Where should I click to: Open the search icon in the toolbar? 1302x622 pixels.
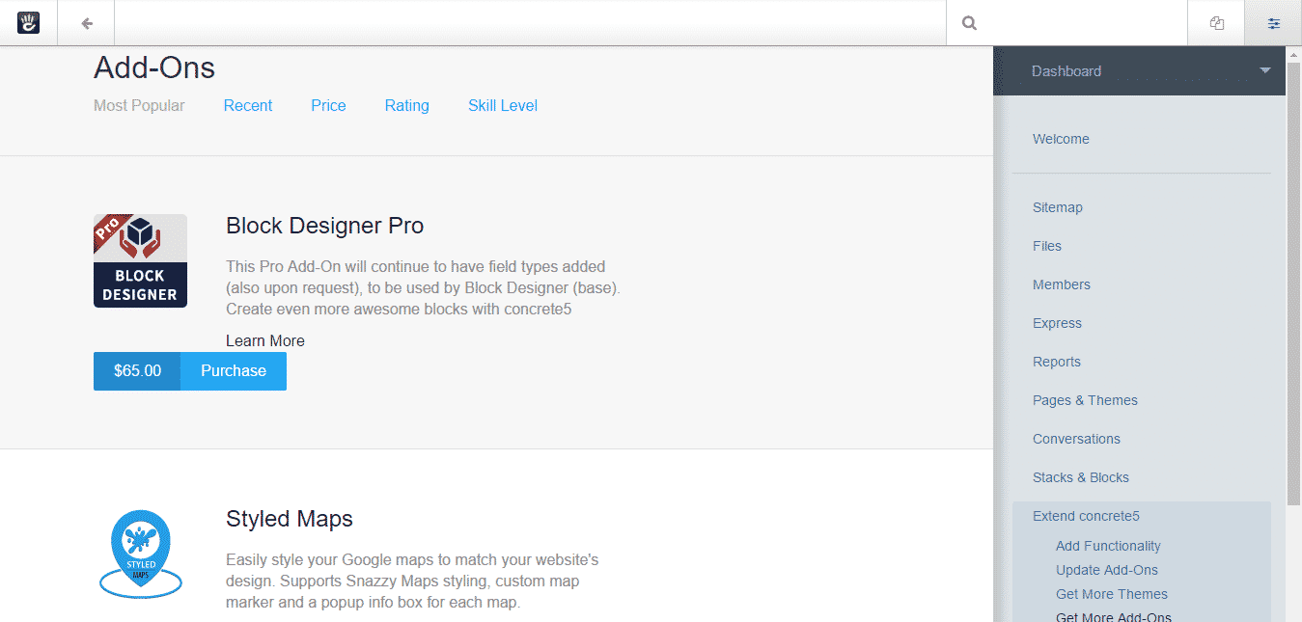click(x=968, y=22)
